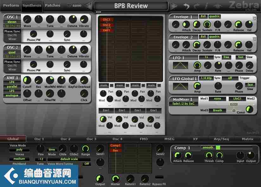Click the undo arrow icon
This screenshot has width=261, height=187.
point(187,6)
